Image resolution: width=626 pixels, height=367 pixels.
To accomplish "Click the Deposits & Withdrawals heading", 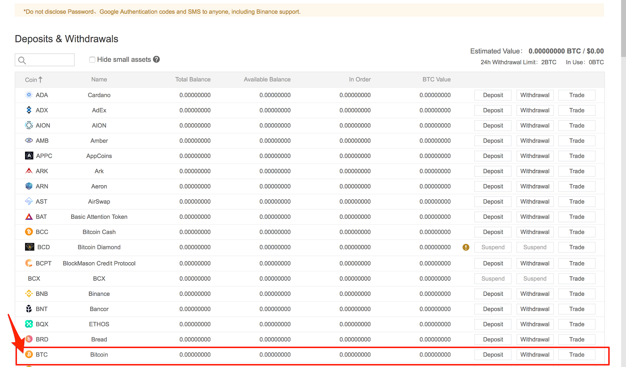I will click(67, 39).
